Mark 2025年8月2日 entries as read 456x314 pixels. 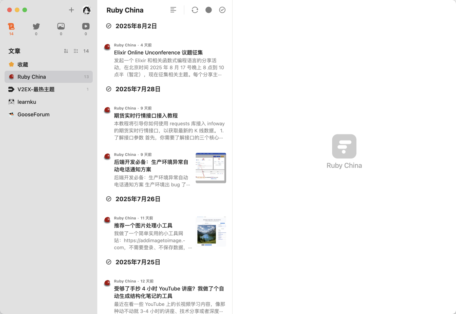[109, 26]
